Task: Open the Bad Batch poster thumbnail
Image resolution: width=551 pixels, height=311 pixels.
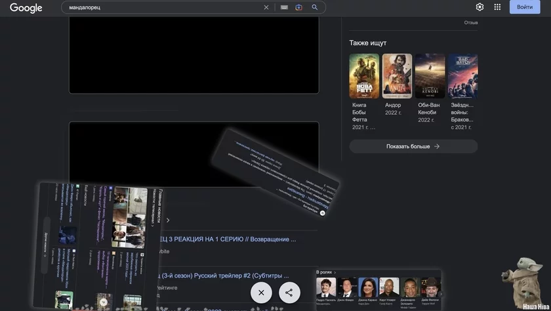Action: (462, 76)
